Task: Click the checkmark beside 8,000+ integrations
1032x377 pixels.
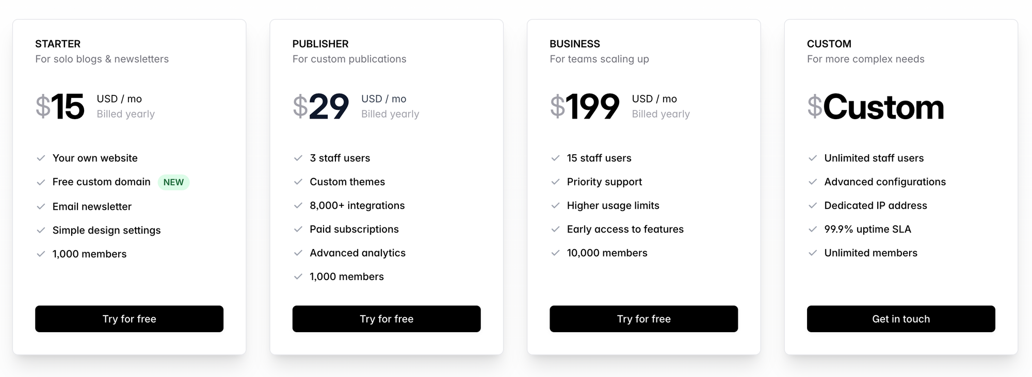Action: 298,206
